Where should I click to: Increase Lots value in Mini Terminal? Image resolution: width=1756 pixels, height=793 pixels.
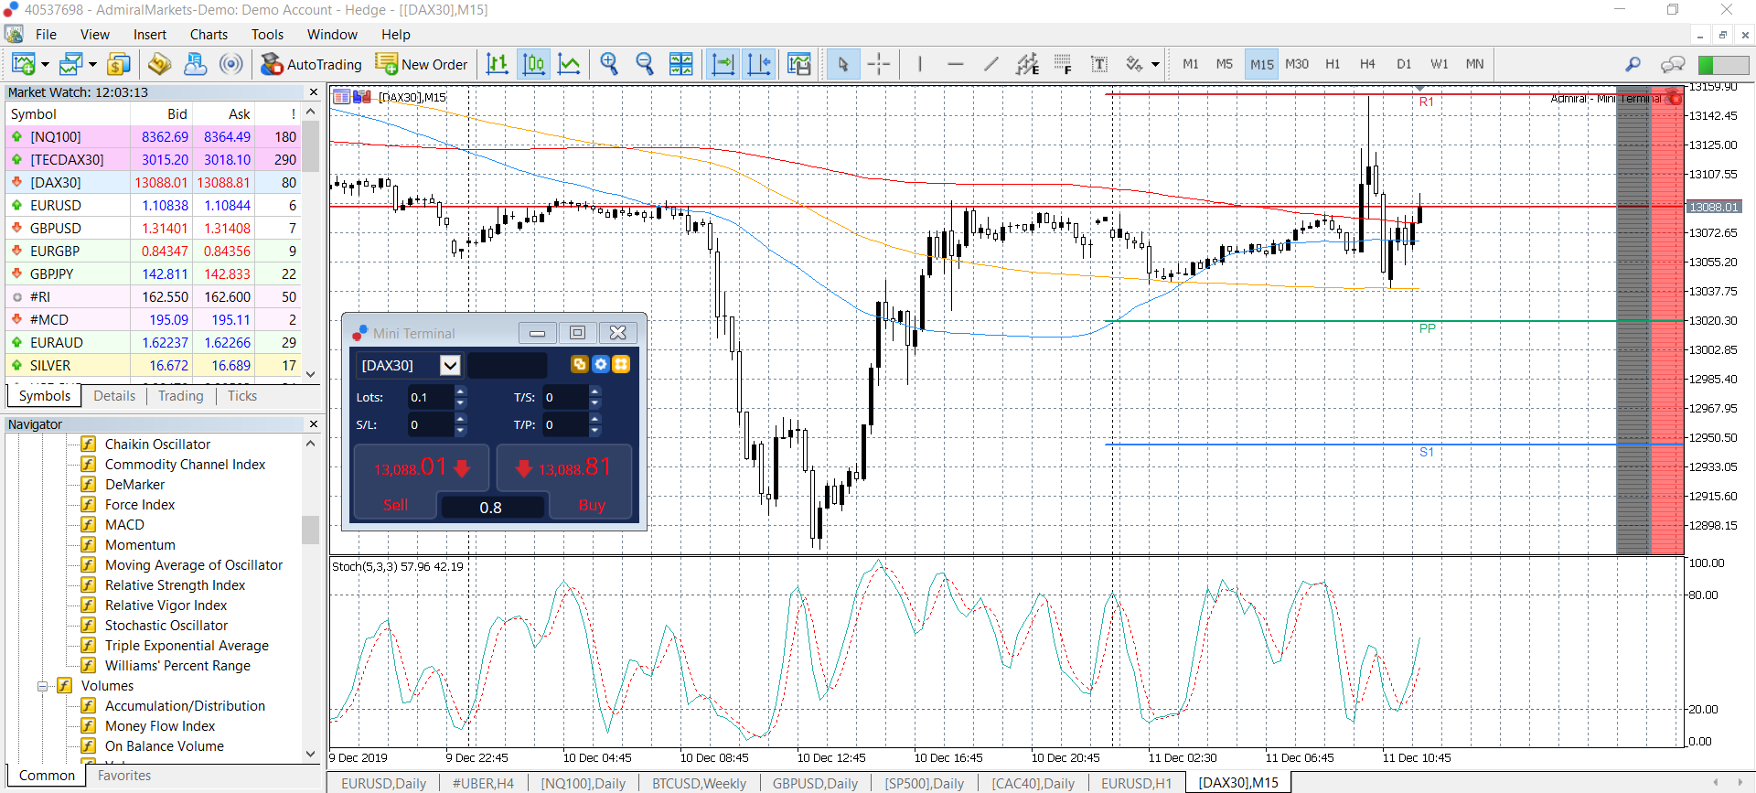click(460, 391)
